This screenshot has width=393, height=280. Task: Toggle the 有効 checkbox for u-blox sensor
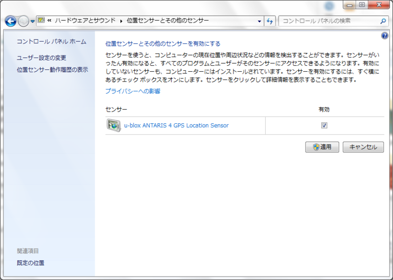tap(324, 125)
